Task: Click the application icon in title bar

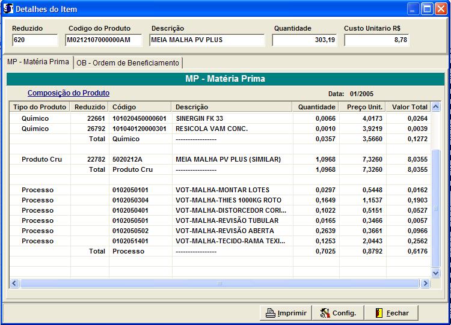Action: pyautogui.click(x=8, y=9)
